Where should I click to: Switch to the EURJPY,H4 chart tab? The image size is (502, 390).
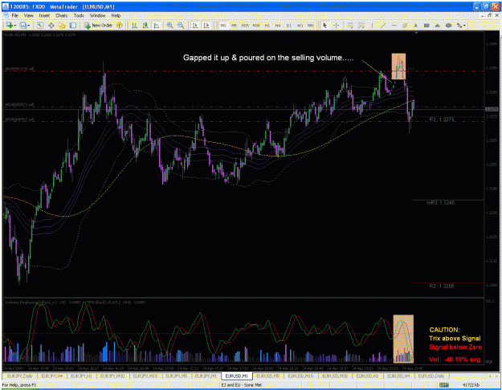[x=51, y=376]
